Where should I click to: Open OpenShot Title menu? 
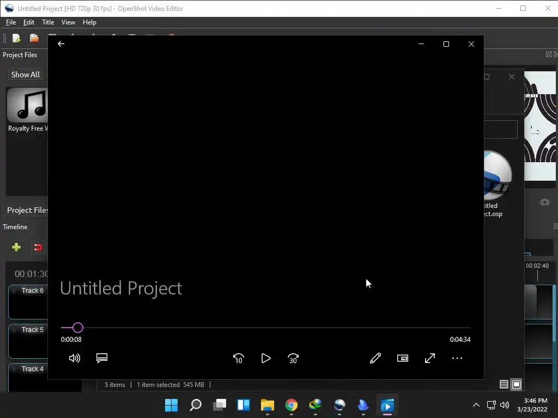pos(48,22)
